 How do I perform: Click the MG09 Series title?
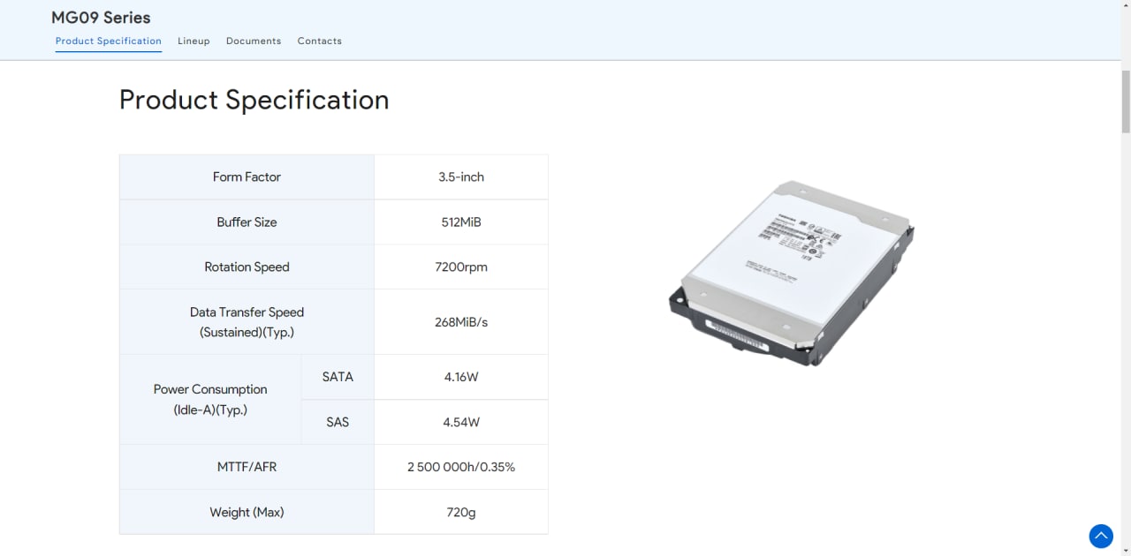pyautogui.click(x=101, y=18)
